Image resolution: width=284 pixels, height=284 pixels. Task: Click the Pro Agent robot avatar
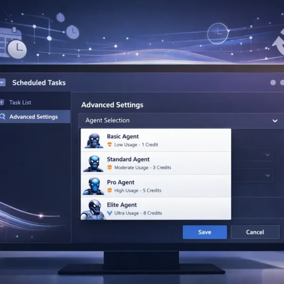pos(93,186)
